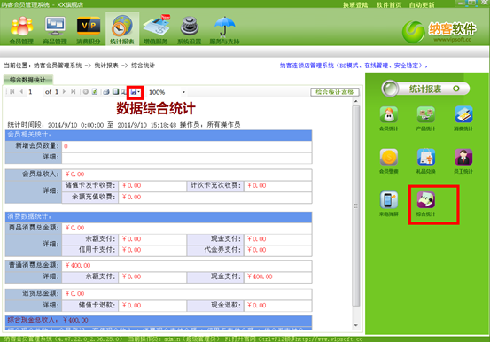Open 消费统计 card icon
Image resolution: width=490 pixels, height=342 pixels.
(x=463, y=119)
